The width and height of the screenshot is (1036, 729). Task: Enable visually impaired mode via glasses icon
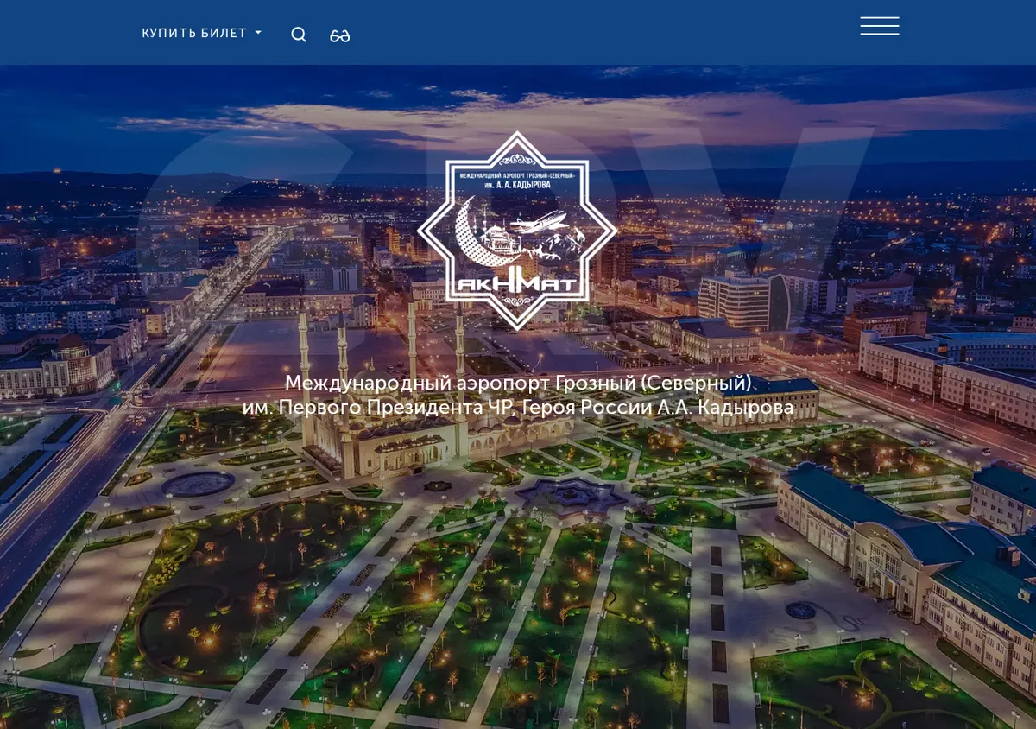[x=340, y=35]
